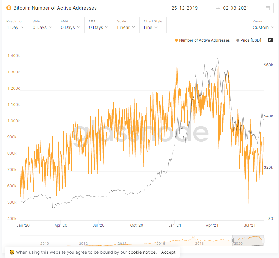Open the Zoom Custom dropdown
Image resolution: width=279 pixels, height=258 pixels.
pyautogui.click(x=263, y=25)
